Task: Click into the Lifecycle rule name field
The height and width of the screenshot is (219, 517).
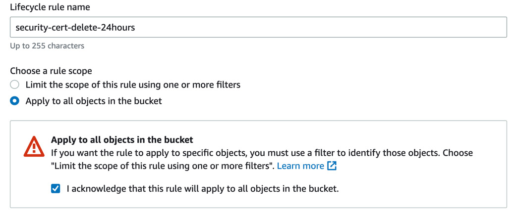Action: pyautogui.click(x=259, y=27)
